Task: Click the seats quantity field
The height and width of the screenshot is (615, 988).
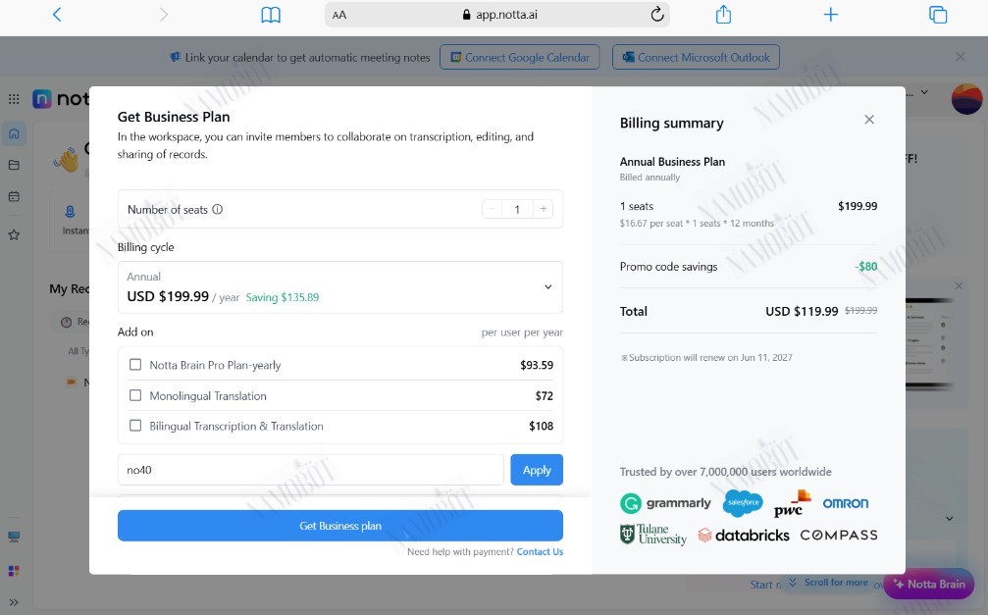Action: (517, 209)
